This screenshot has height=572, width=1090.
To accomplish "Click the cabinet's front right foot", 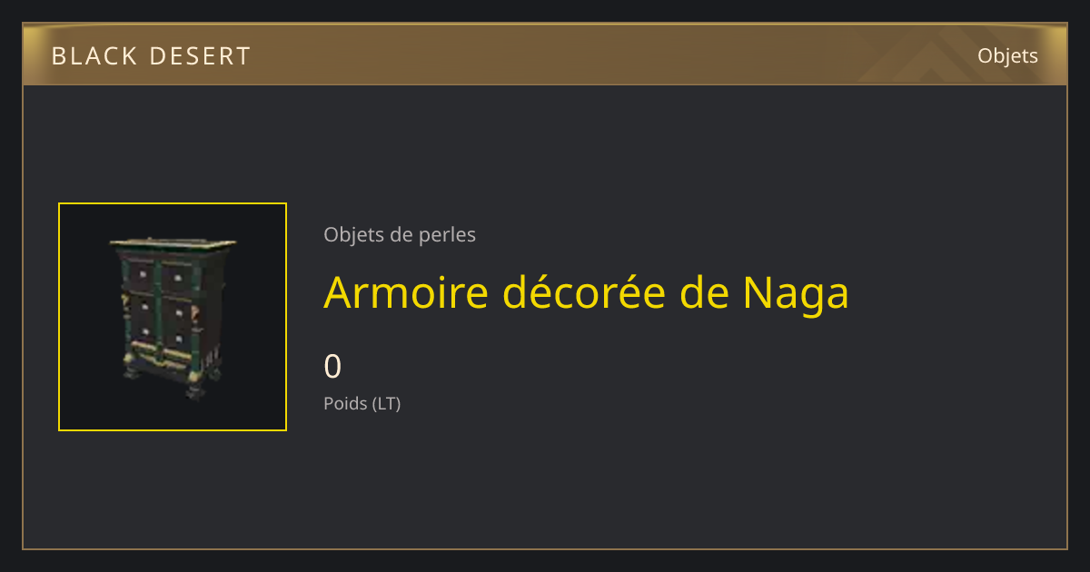I will (194, 391).
